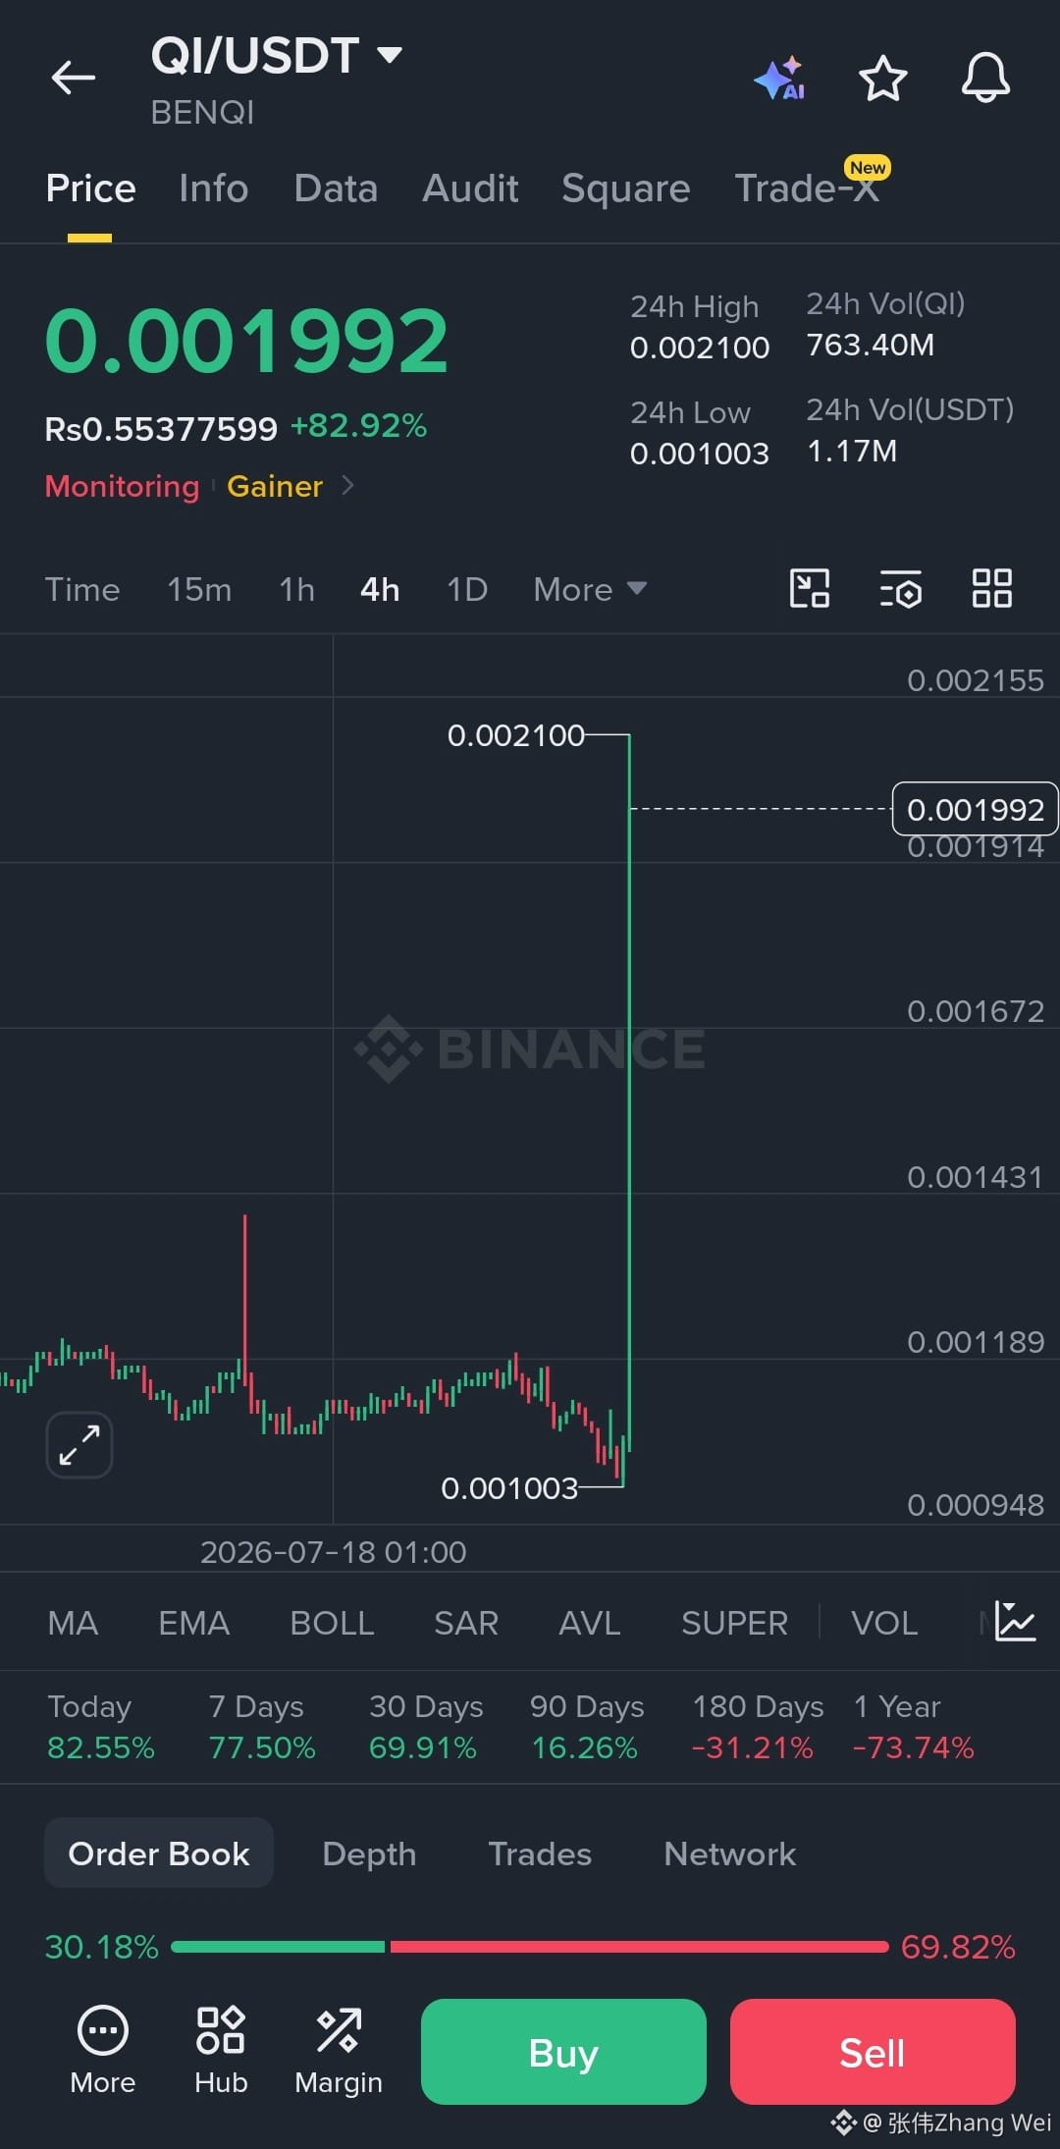Tap the 180 Days -31.21% performance

click(758, 1727)
